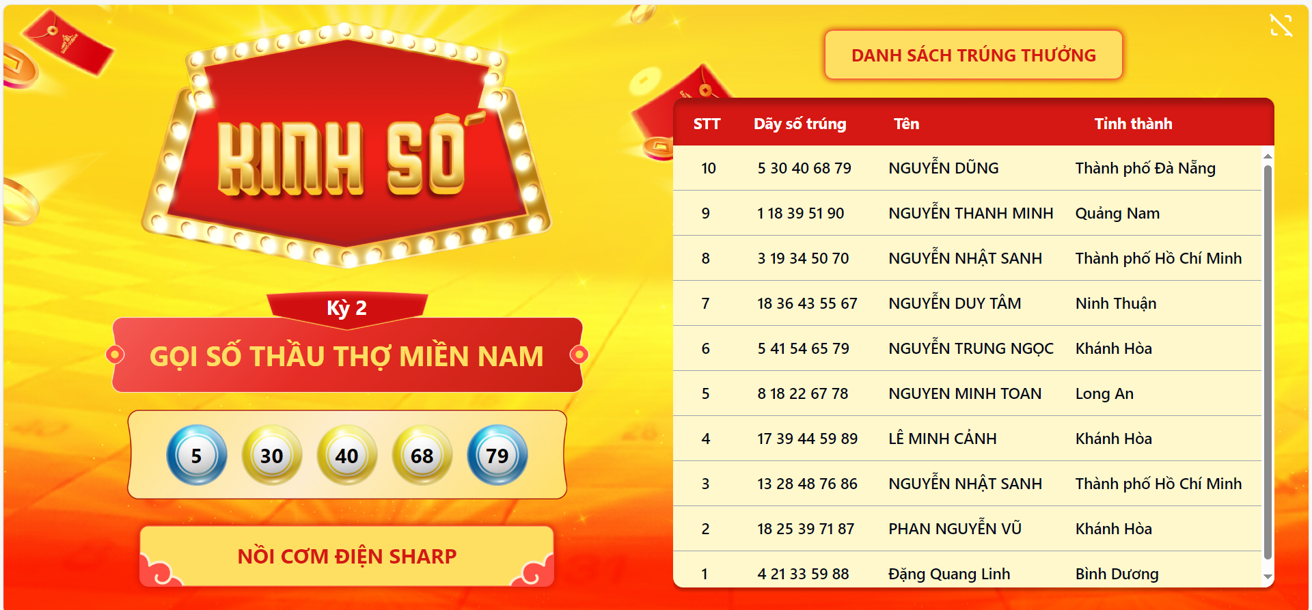Click the yellow ball number 68

click(422, 455)
